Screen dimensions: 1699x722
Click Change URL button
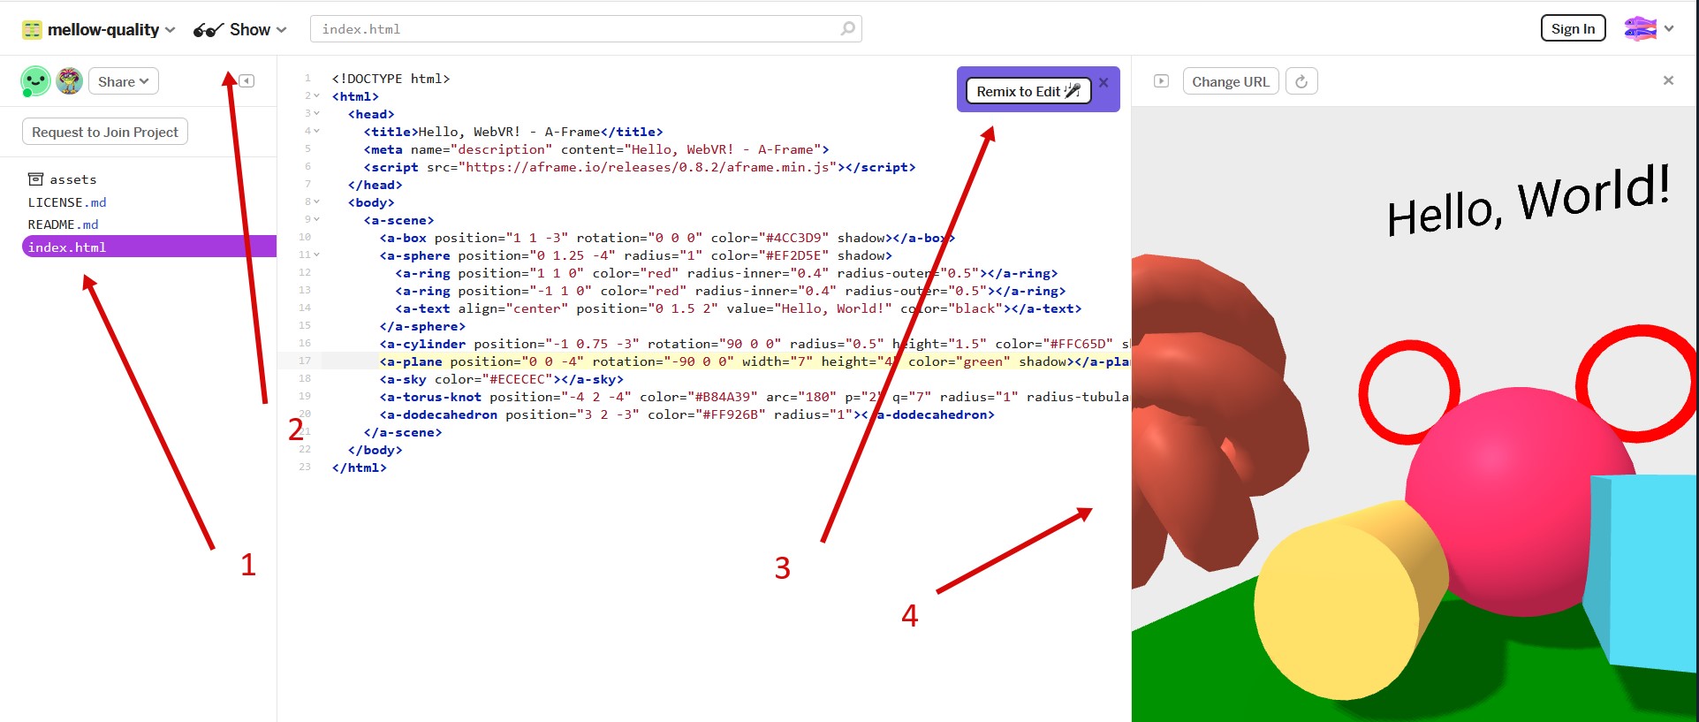coord(1231,81)
